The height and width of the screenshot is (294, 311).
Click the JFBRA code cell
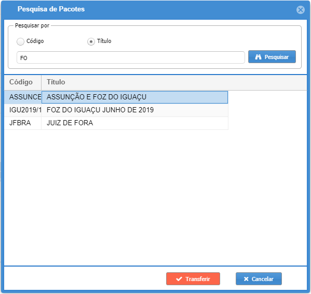pyautogui.click(x=23, y=123)
